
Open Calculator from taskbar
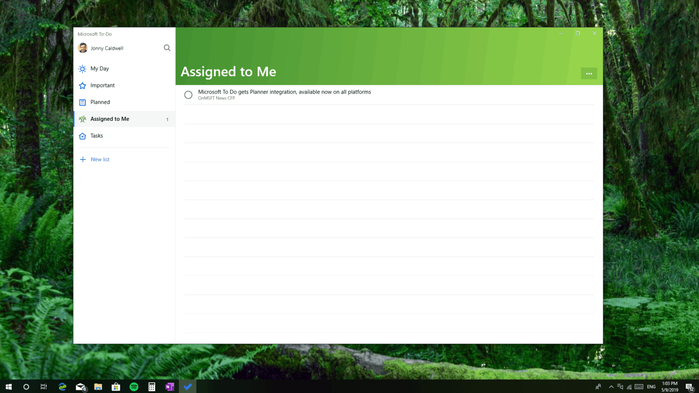pos(152,387)
